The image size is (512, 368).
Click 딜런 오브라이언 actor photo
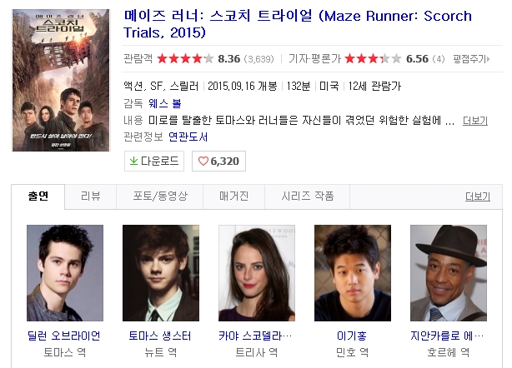coord(65,273)
